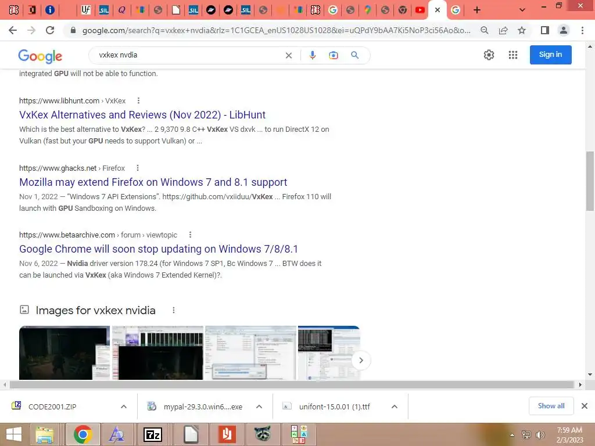The image size is (595, 446).
Task: Switch to the last Google tab
Action: (456, 10)
